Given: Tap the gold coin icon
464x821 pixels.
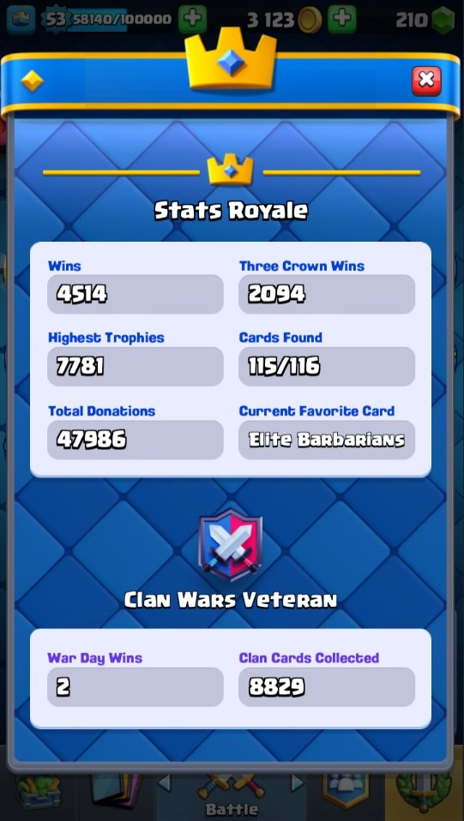Looking at the screenshot, I should (310, 21).
